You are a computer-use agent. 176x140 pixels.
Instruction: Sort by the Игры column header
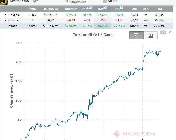(32, 9)
